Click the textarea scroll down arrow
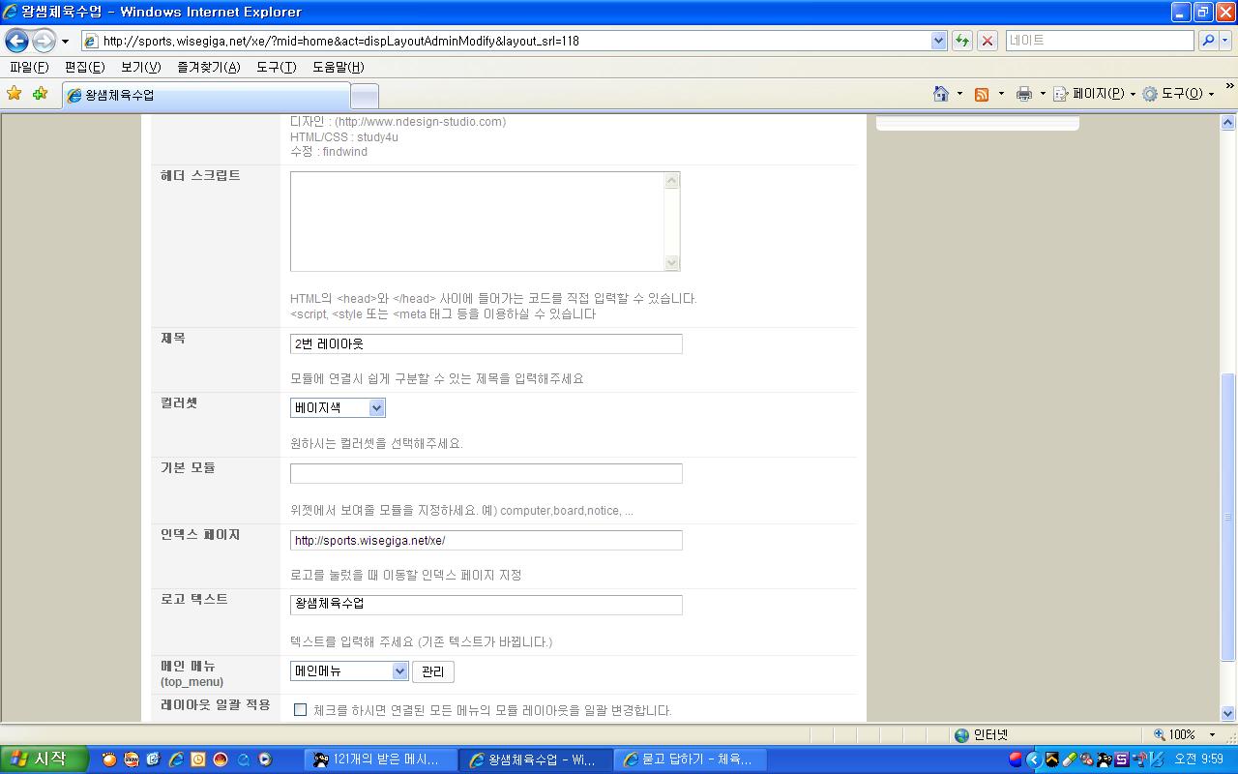The image size is (1238, 774). click(672, 262)
